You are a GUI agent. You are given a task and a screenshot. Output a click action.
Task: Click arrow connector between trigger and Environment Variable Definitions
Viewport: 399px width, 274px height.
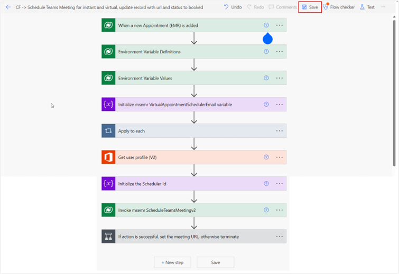click(194, 39)
